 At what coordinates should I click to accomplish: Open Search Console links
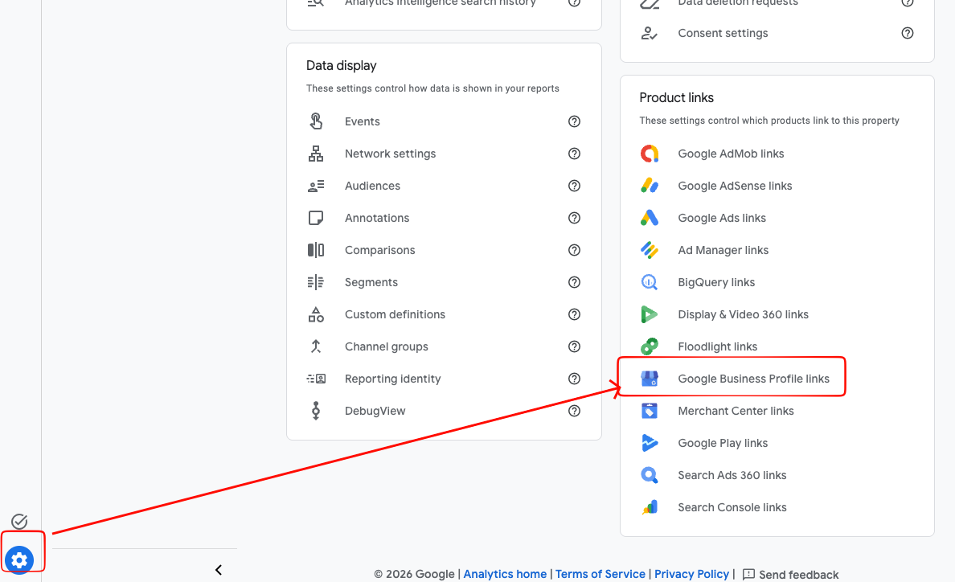tap(732, 507)
